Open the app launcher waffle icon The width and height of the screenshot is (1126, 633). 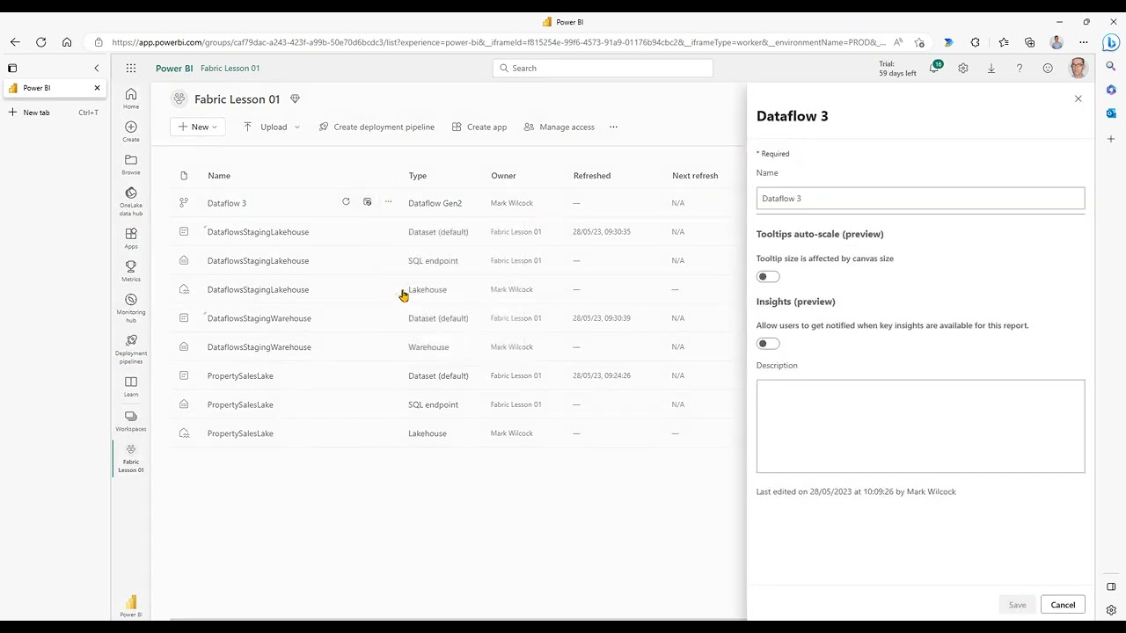131,68
